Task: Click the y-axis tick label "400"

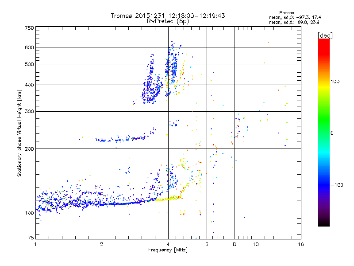Action: point(30,85)
